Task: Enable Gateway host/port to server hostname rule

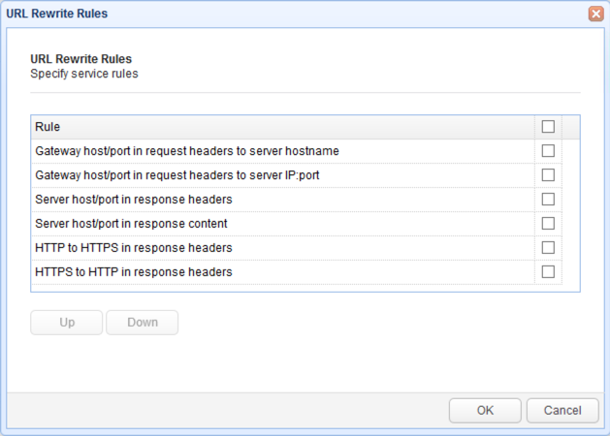Action: click(x=548, y=150)
